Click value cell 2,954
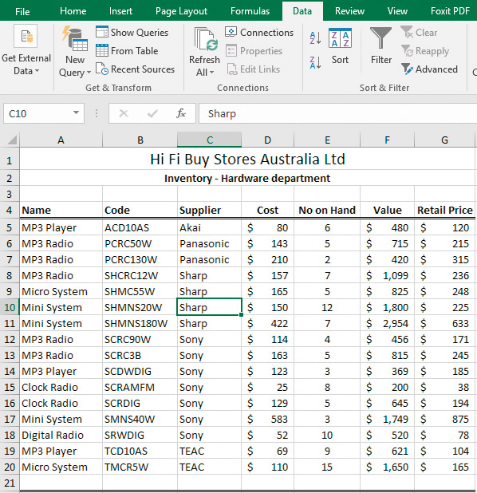477x493 pixels. (x=387, y=323)
